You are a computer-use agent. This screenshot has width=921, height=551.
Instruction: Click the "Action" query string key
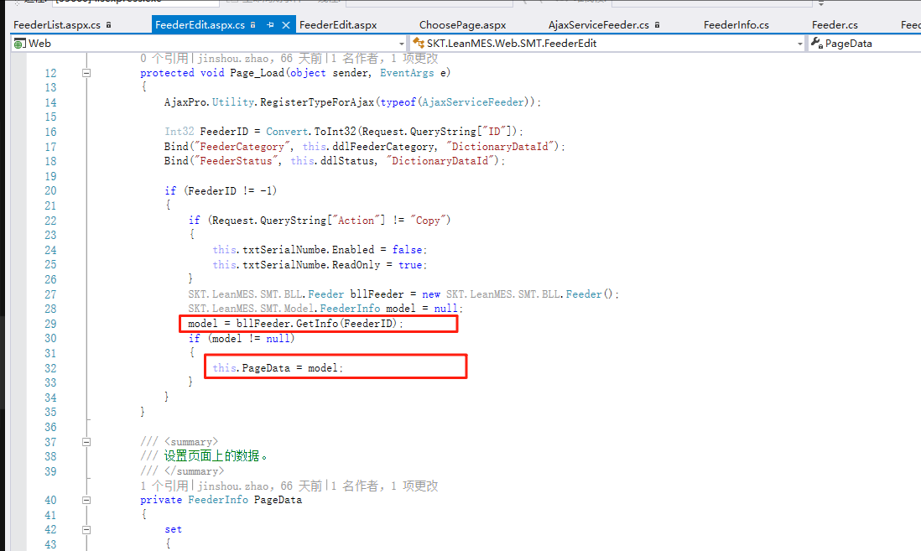pos(356,221)
